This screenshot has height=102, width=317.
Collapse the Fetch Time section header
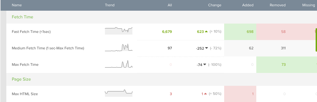click(x=23, y=17)
